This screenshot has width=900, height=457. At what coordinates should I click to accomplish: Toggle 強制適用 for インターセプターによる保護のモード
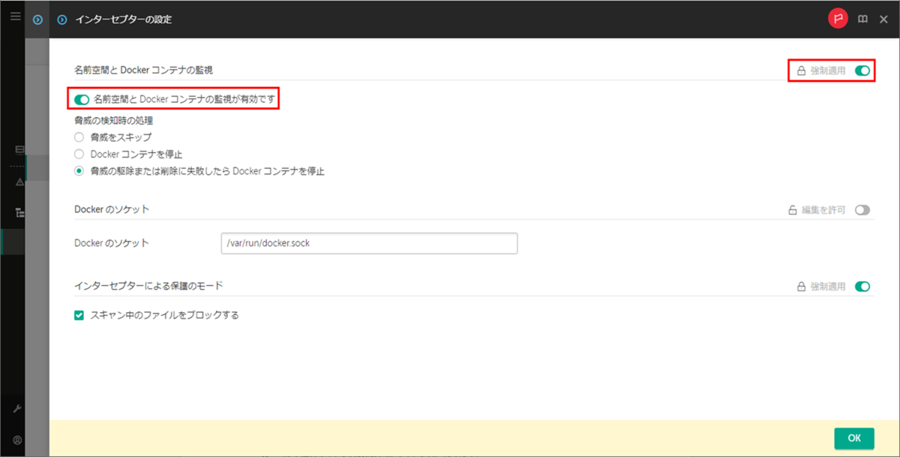862,286
